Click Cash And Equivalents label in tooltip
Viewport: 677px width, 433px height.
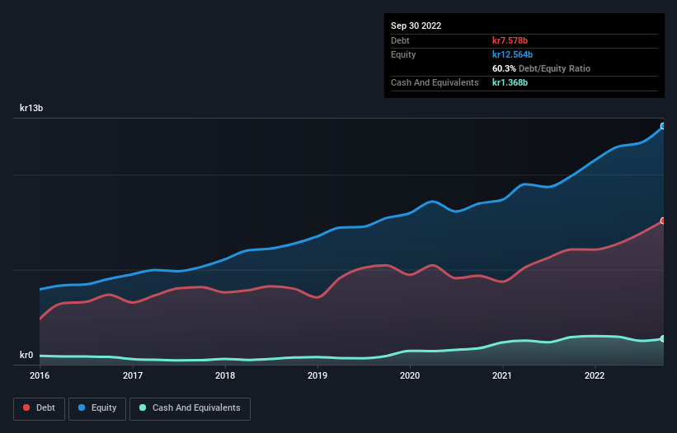(435, 82)
